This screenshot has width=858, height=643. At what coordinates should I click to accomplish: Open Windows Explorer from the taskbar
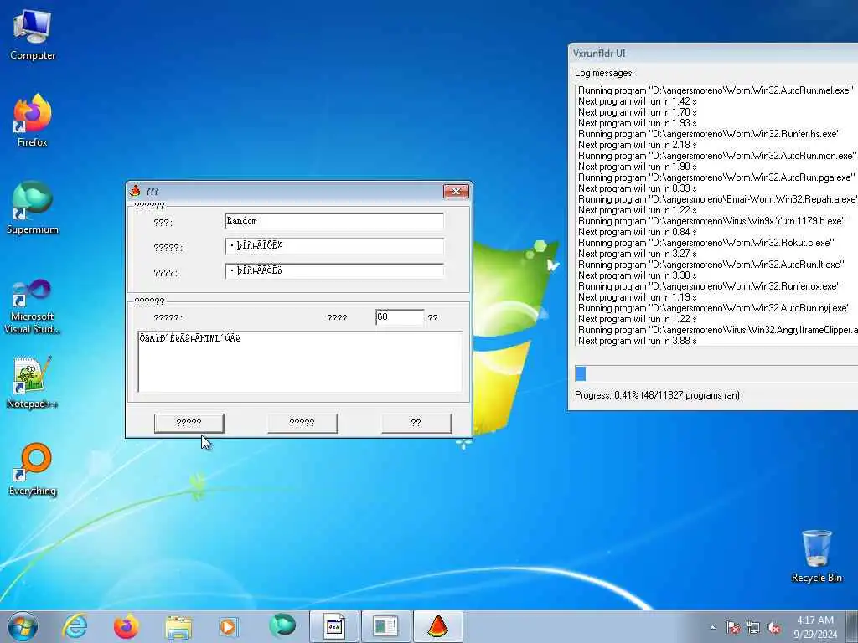pyautogui.click(x=178, y=626)
